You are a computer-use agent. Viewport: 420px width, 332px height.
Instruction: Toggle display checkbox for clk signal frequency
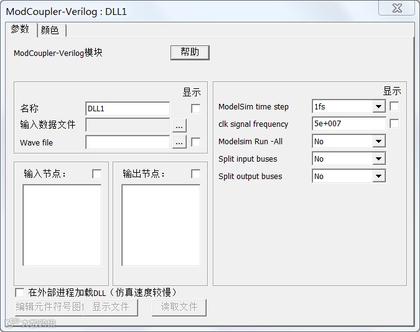(394, 124)
